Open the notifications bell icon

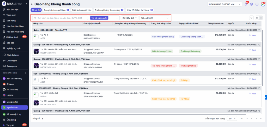[246, 4]
